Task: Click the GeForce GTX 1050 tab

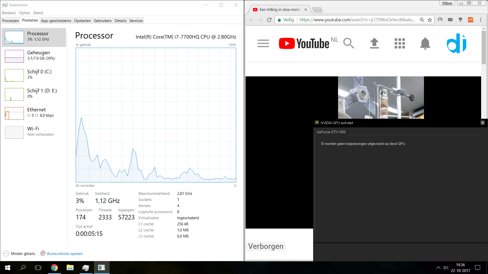Action: click(331, 132)
